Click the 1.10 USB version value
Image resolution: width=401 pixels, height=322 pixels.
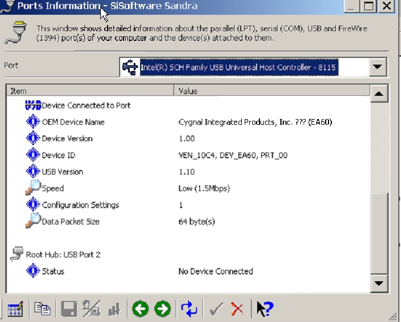(187, 172)
